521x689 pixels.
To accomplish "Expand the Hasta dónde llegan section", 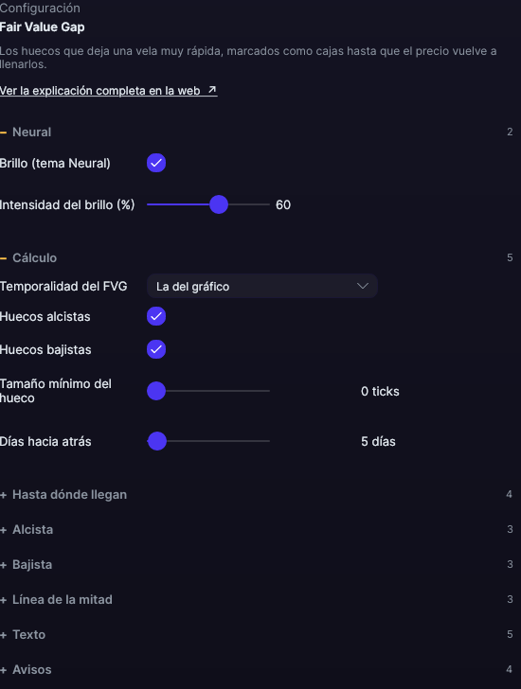I will pos(257,495).
